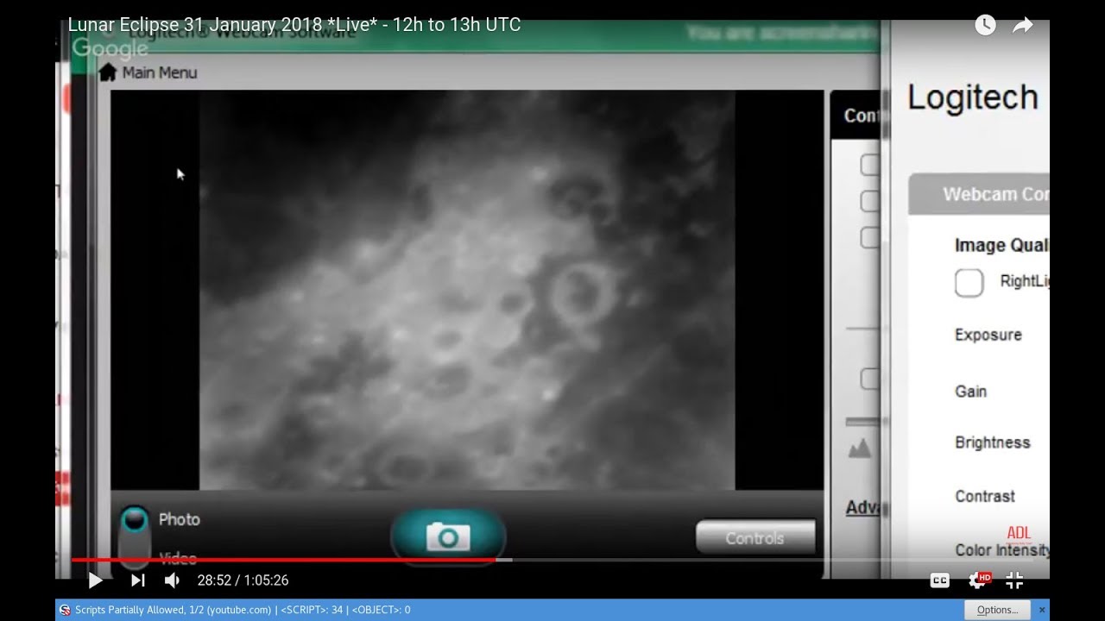
Task: Click the Main Menu text
Action: pos(160,72)
